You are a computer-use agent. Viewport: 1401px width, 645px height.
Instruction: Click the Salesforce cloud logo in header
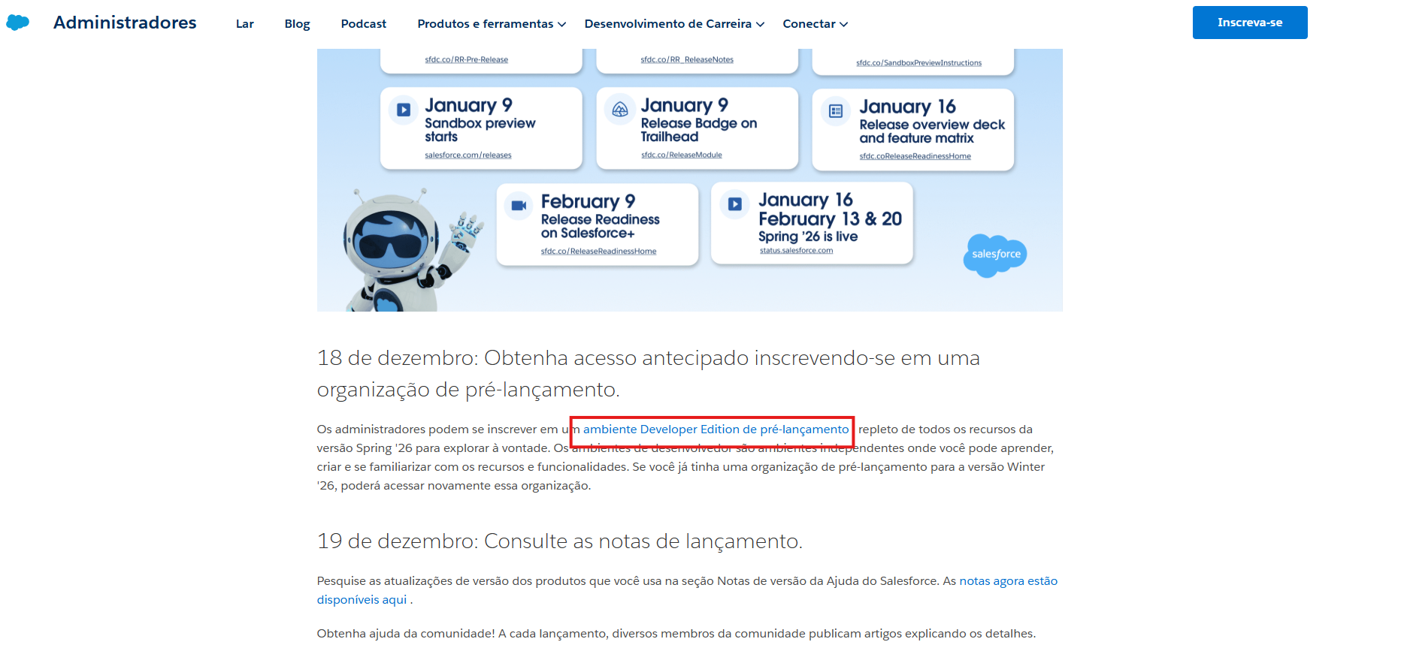(18, 23)
